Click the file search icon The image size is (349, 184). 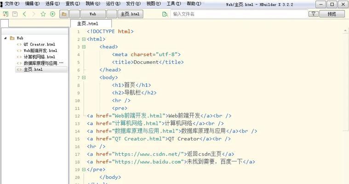pyautogui.click(x=165, y=14)
